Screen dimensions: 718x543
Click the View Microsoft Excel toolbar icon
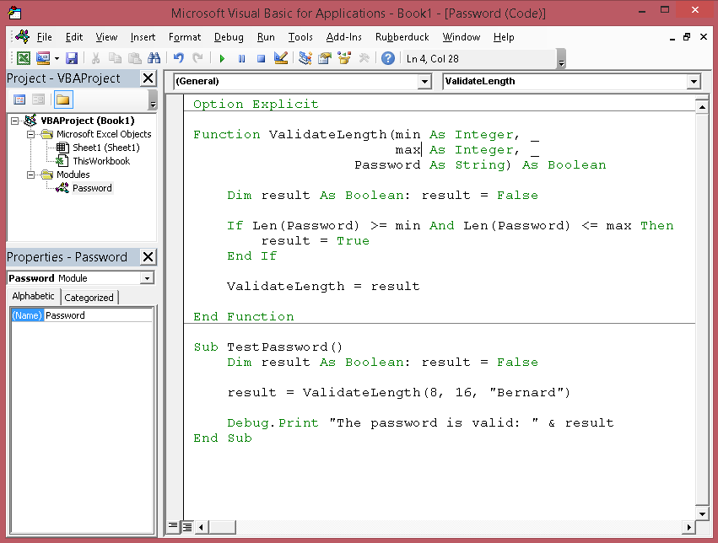click(x=24, y=58)
